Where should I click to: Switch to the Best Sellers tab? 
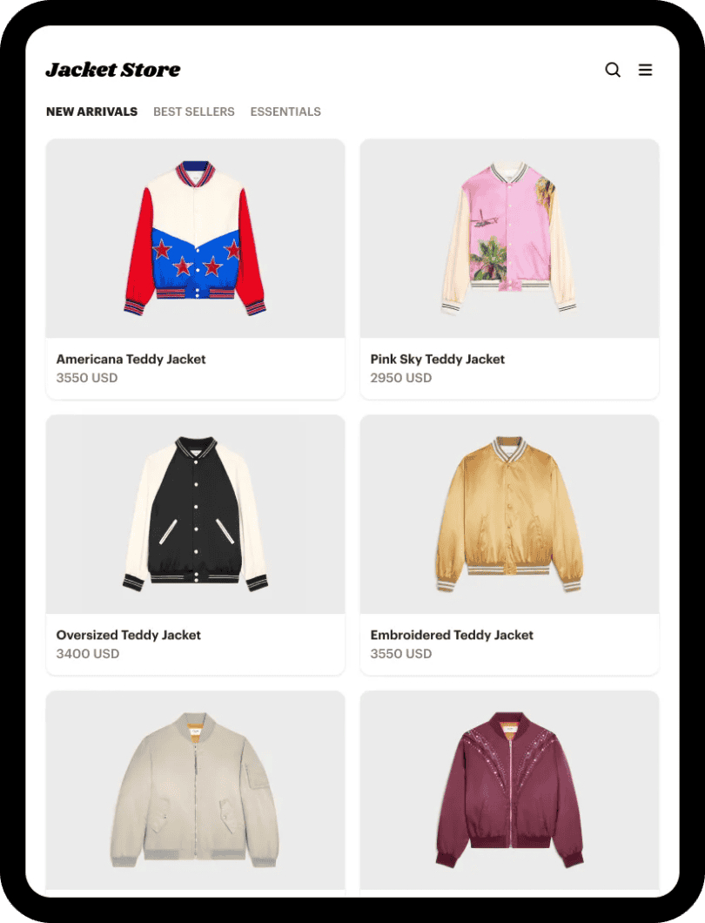[x=193, y=111]
